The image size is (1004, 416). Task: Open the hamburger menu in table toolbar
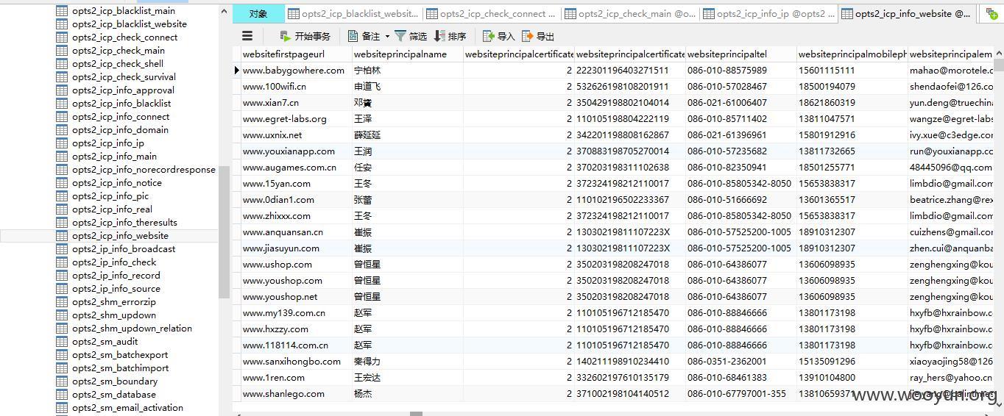[247, 35]
